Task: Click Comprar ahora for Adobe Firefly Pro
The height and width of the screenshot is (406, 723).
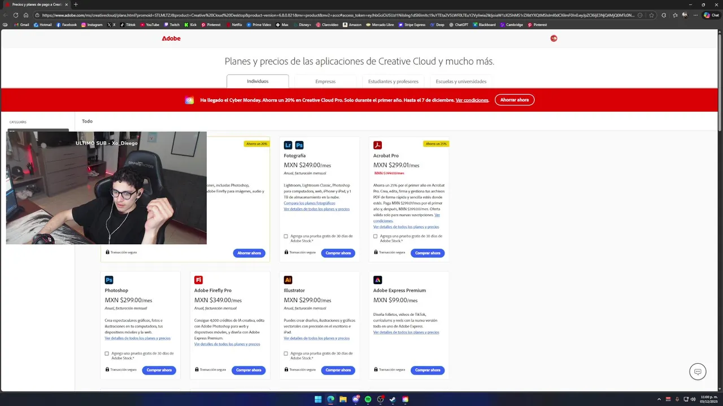Action: (249, 370)
